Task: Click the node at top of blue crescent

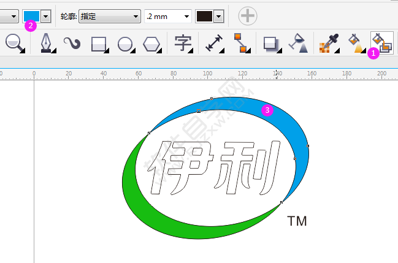Action: pos(212,99)
